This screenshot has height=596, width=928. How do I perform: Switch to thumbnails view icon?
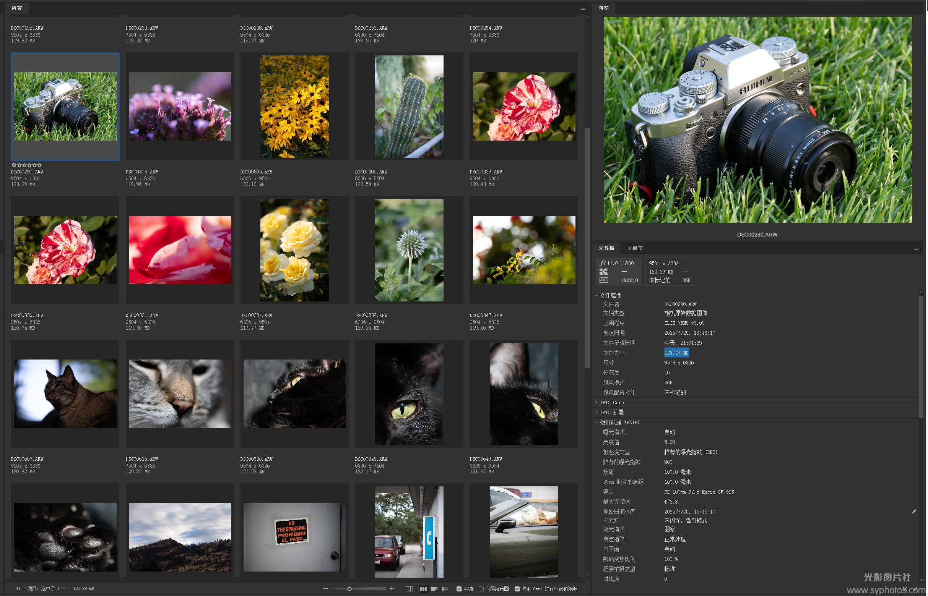423,589
